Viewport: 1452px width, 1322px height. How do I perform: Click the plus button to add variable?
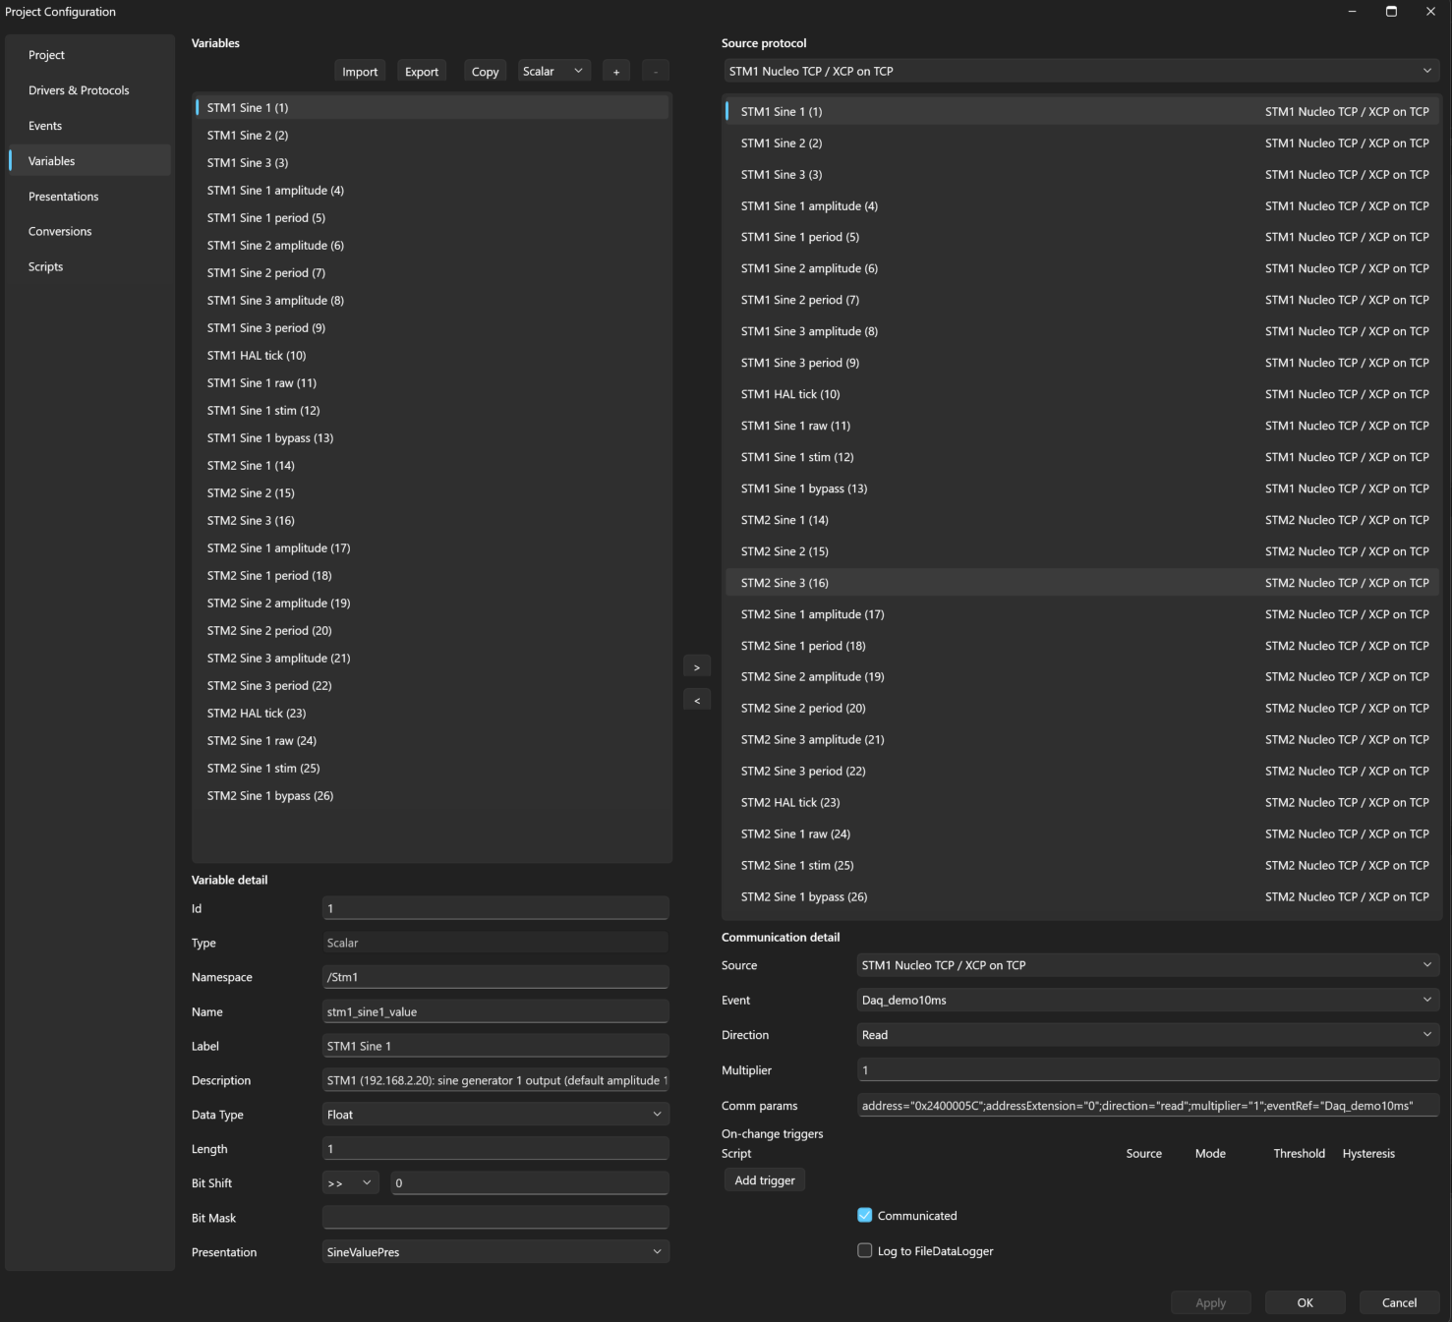[x=616, y=72]
